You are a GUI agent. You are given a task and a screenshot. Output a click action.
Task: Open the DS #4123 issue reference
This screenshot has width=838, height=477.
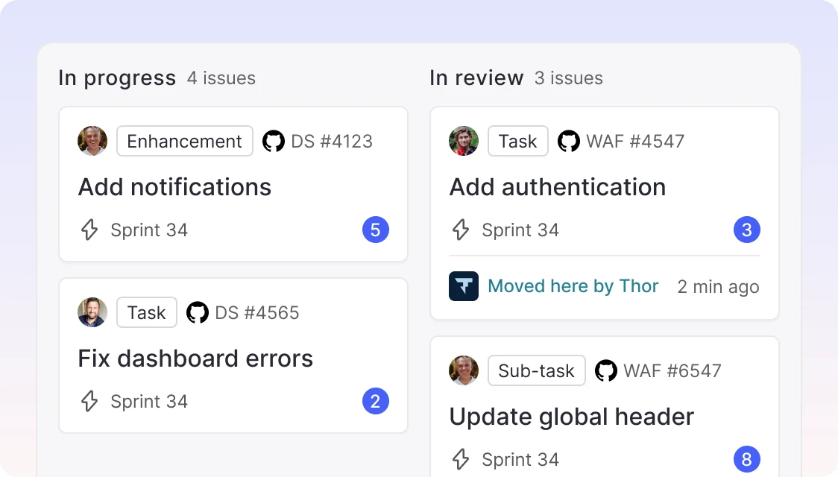(x=332, y=142)
